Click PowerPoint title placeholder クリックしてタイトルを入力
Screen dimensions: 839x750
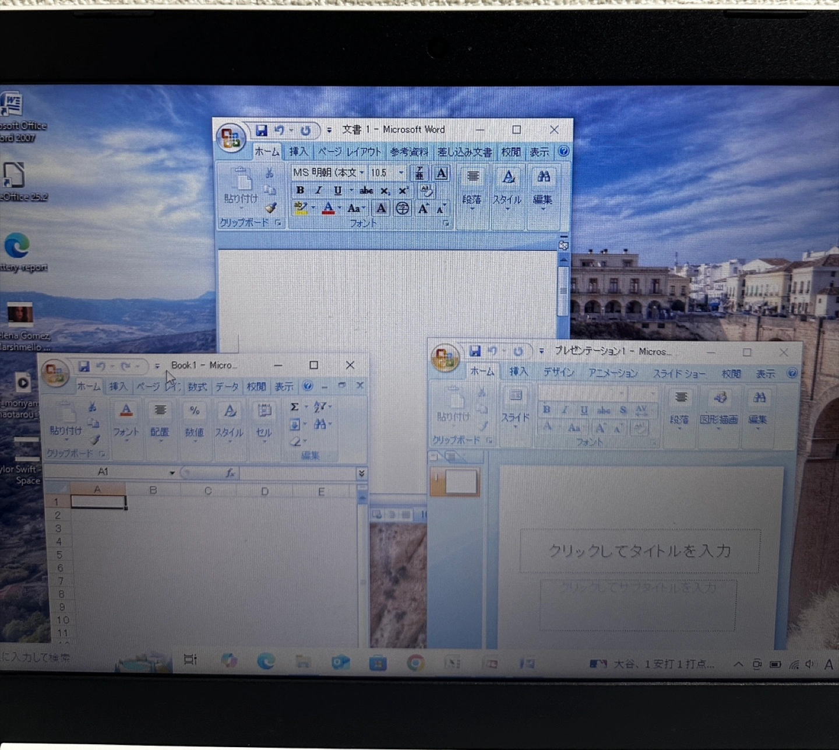(640, 551)
